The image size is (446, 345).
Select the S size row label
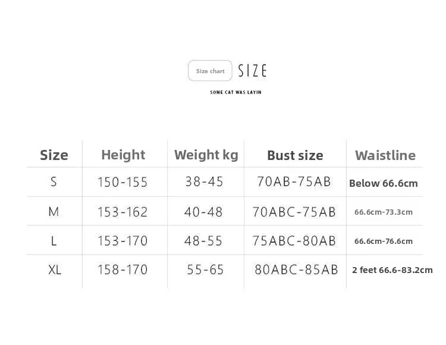tap(54, 182)
